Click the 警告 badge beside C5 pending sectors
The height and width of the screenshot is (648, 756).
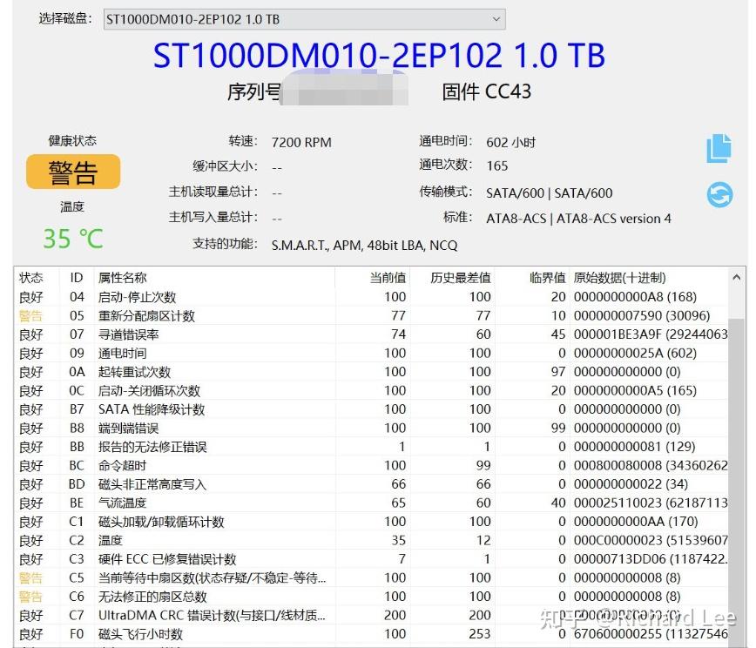click(x=31, y=577)
